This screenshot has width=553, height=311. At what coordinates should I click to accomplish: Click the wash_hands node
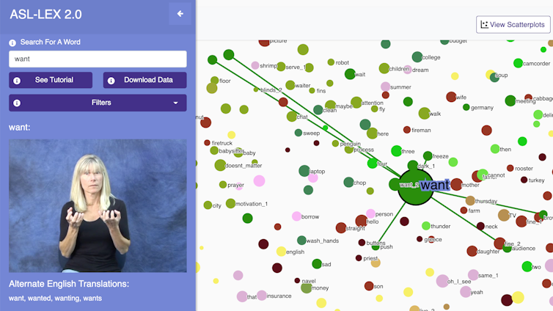301,241
